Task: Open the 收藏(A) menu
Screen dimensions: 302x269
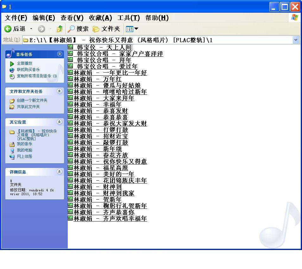Action: point(100,18)
